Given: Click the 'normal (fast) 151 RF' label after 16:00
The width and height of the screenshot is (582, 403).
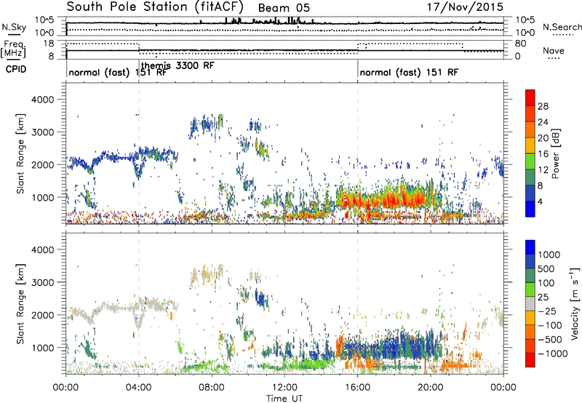Looking at the screenshot, I should tap(409, 72).
